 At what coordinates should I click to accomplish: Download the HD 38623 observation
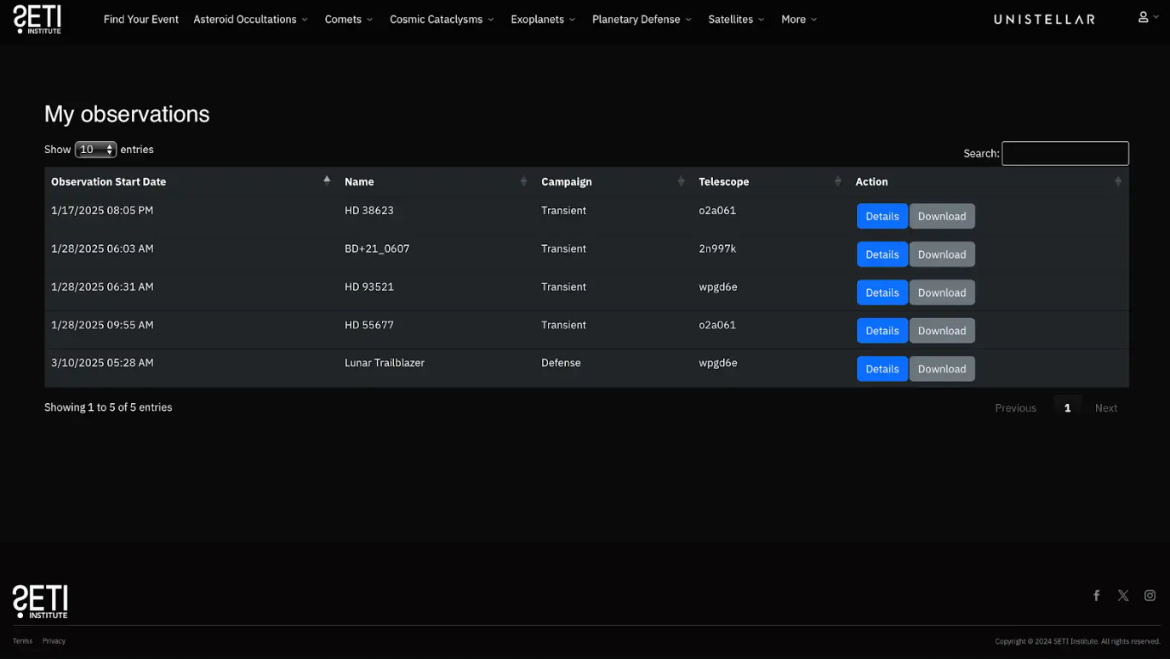[941, 216]
